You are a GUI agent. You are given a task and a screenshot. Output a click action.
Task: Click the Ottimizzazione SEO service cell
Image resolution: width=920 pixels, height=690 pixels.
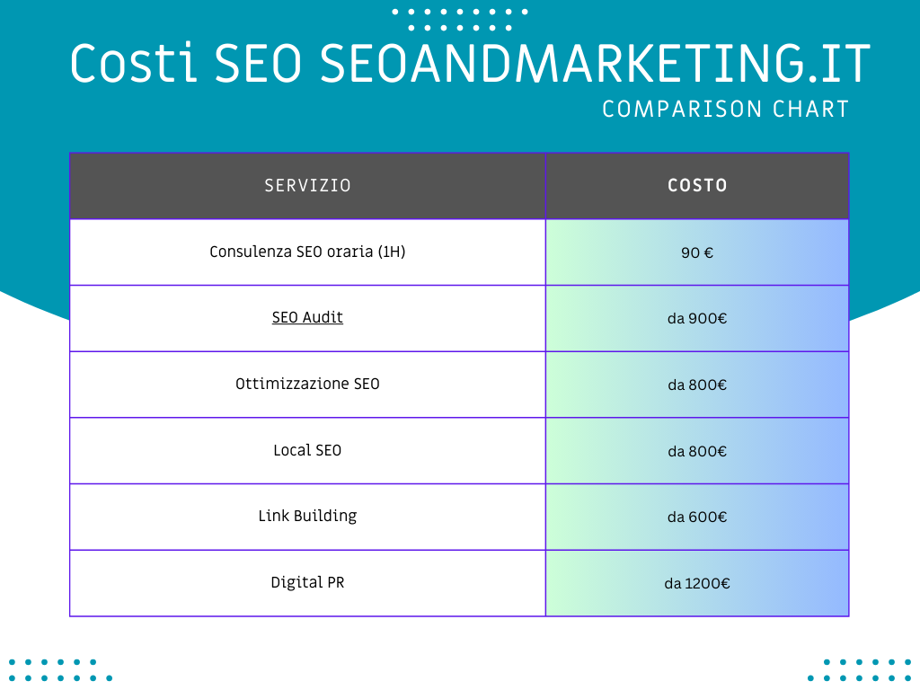tap(307, 385)
